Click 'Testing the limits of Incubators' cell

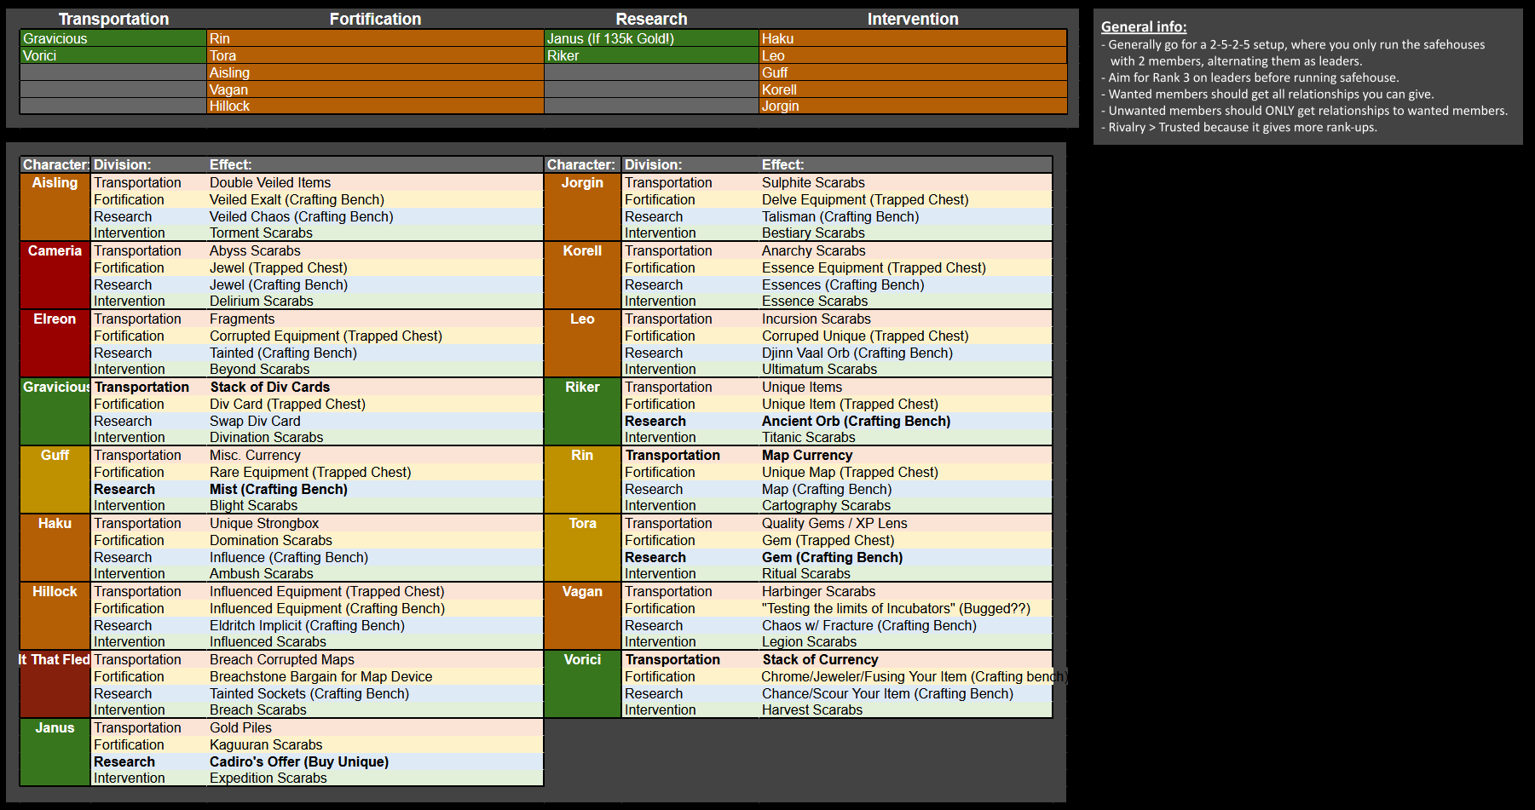905,608
